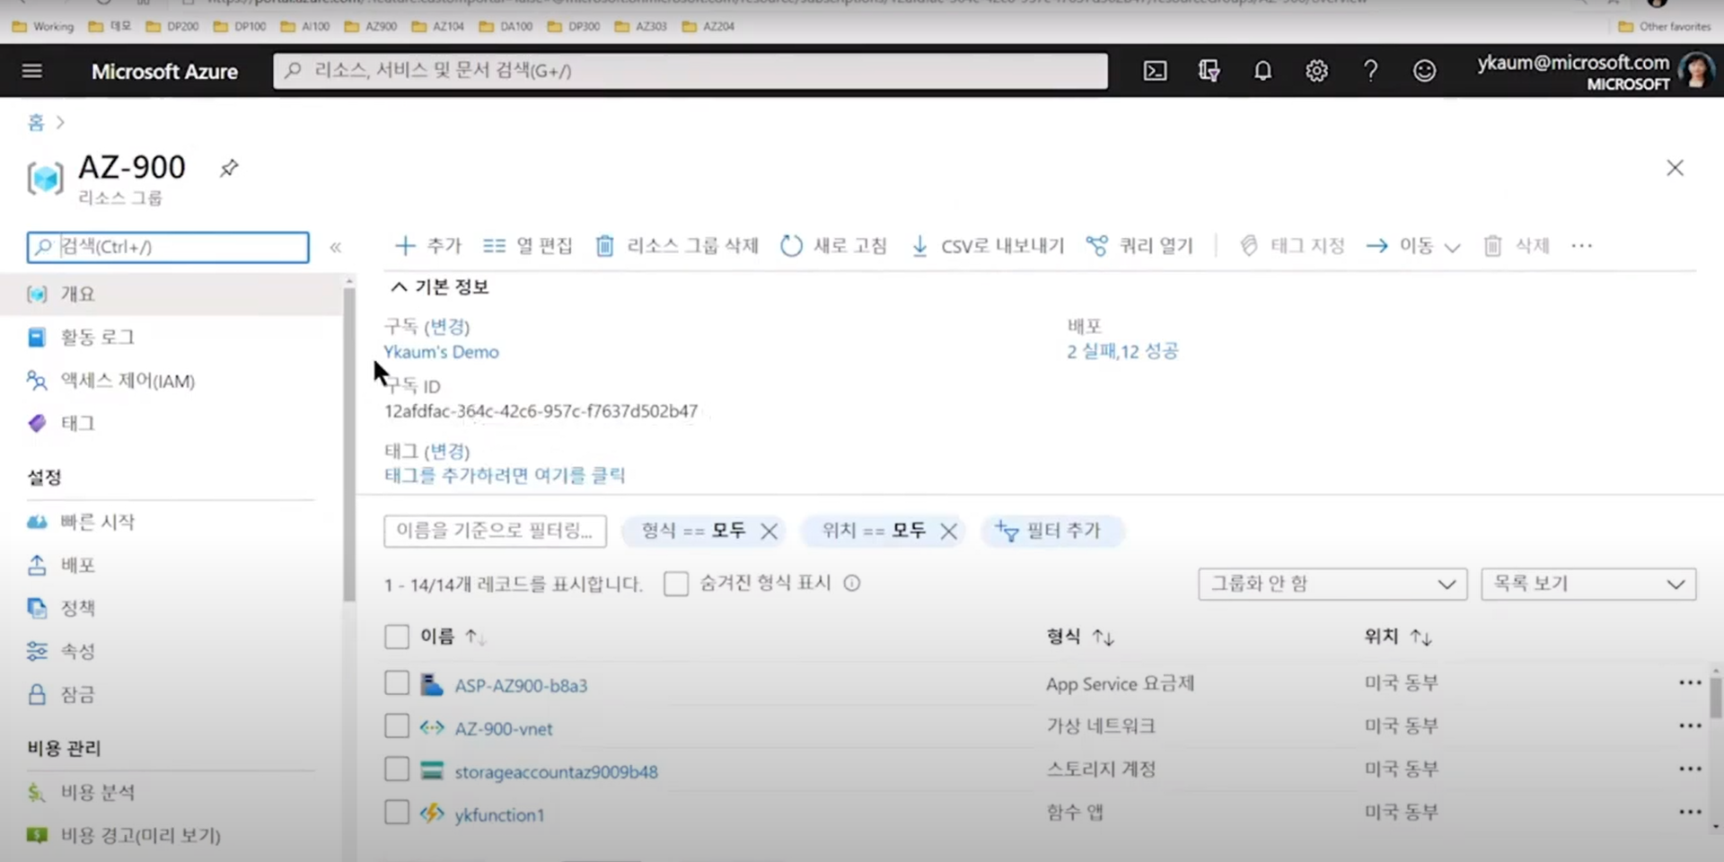Check the storageaccountaz9009b48 row checkbox
Viewport: 1724px width, 862px height.
tap(396, 769)
